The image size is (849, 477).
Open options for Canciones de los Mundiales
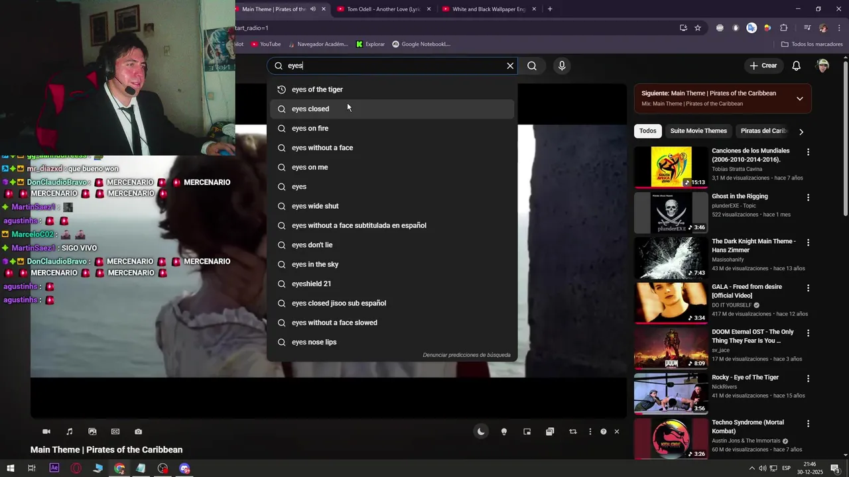click(x=808, y=152)
